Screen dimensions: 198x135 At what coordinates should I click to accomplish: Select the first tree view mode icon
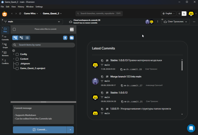coord(15,38)
